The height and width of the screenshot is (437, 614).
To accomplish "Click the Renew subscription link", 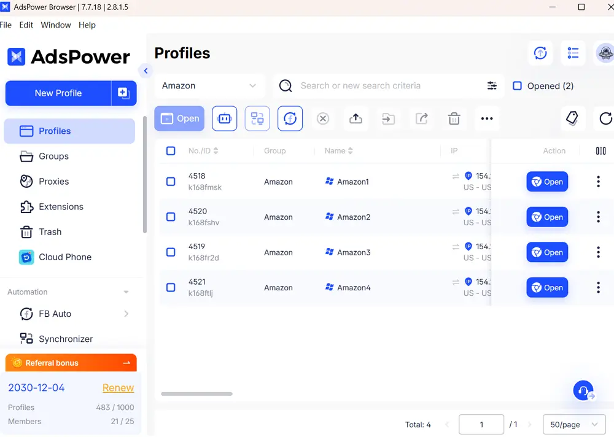I will click(118, 387).
